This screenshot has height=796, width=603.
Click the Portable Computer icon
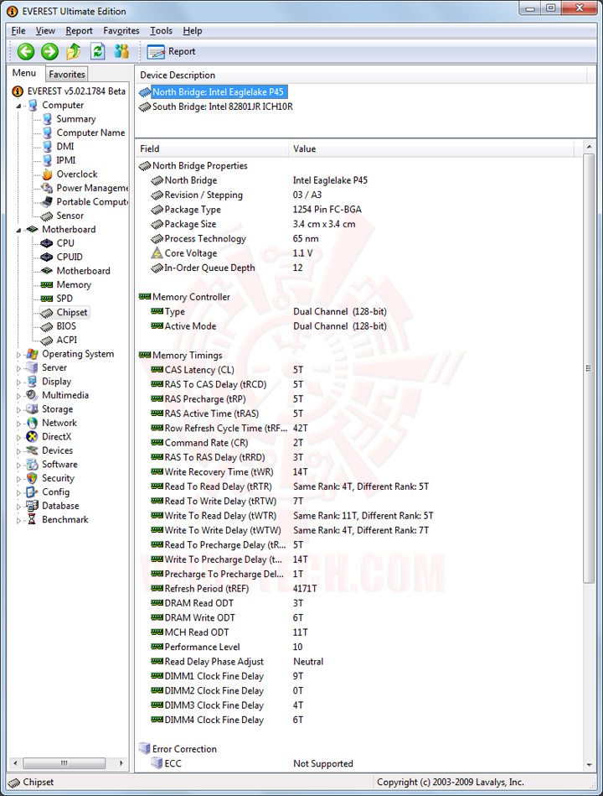(47, 201)
